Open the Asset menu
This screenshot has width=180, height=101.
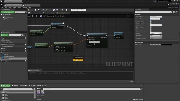click(10, 8)
